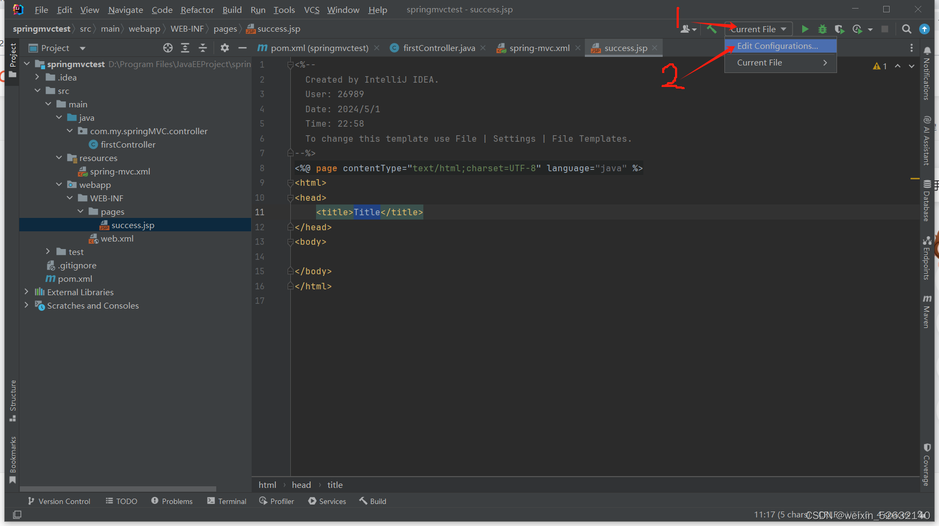
Task: Hide the Project panel minus icon
Action: (x=243, y=48)
